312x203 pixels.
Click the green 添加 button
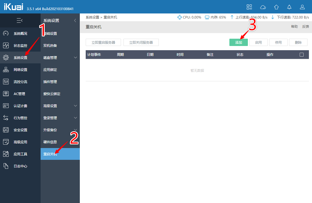[239, 42]
